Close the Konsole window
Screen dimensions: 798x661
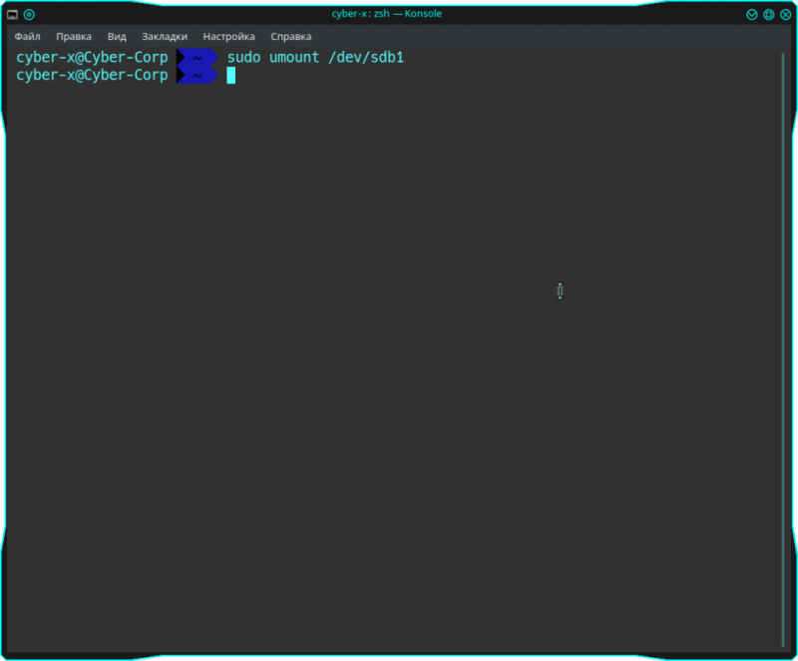click(785, 15)
